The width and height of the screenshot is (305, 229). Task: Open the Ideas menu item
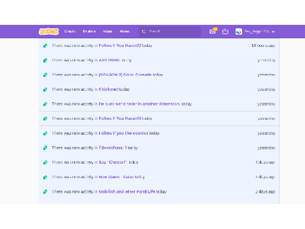(107, 31)
